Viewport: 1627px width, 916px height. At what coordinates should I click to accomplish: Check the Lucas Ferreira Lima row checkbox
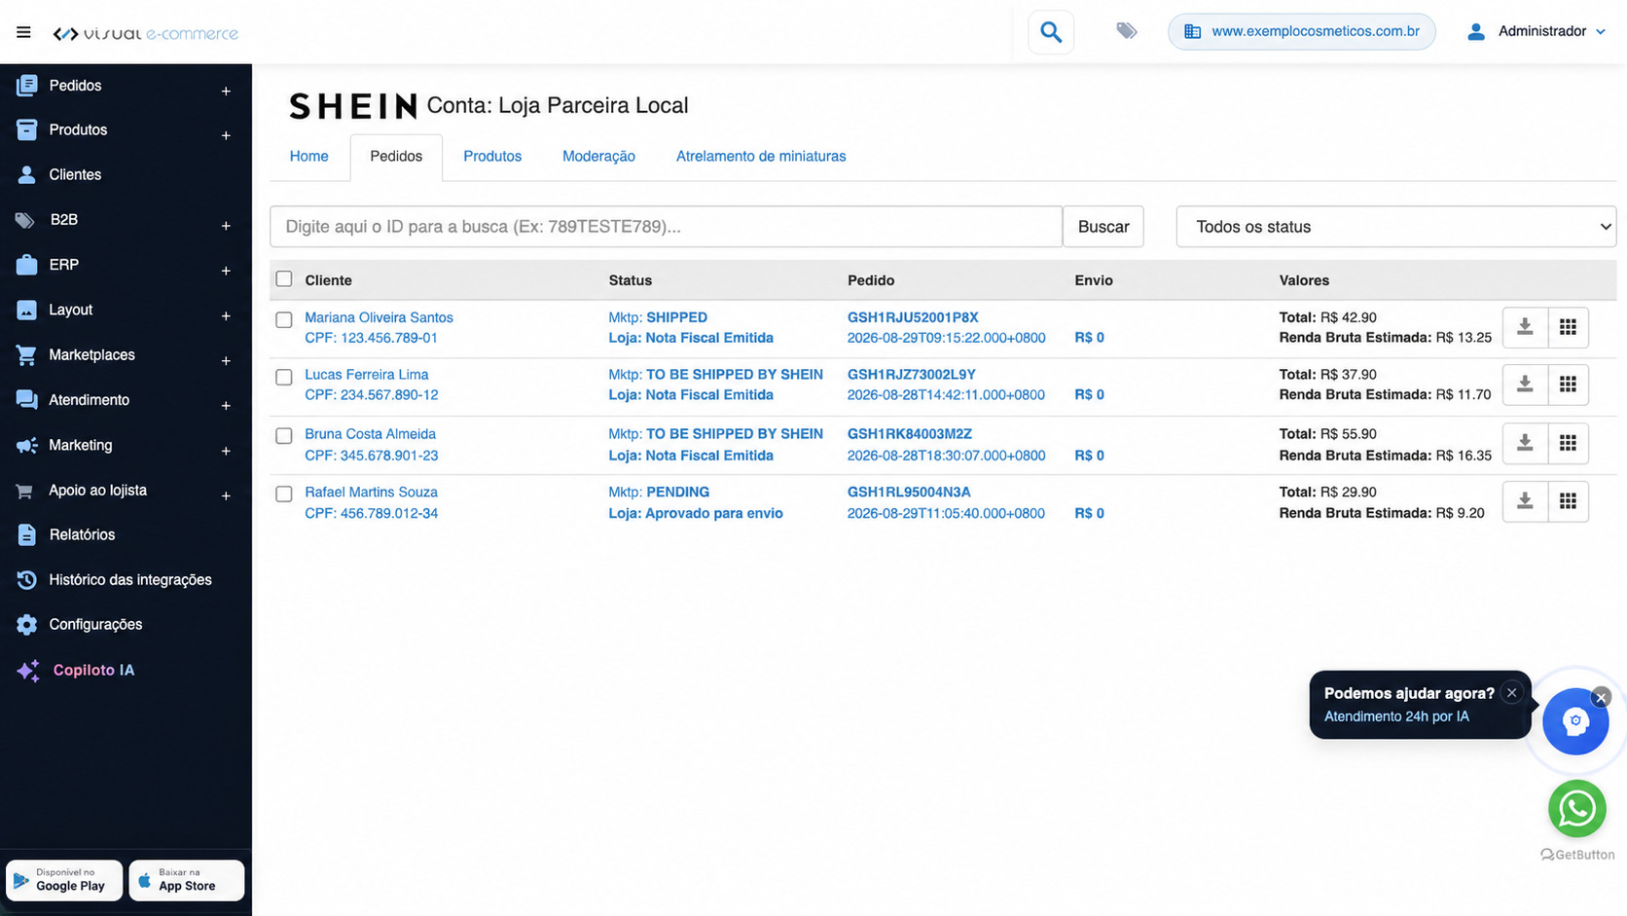284,378
